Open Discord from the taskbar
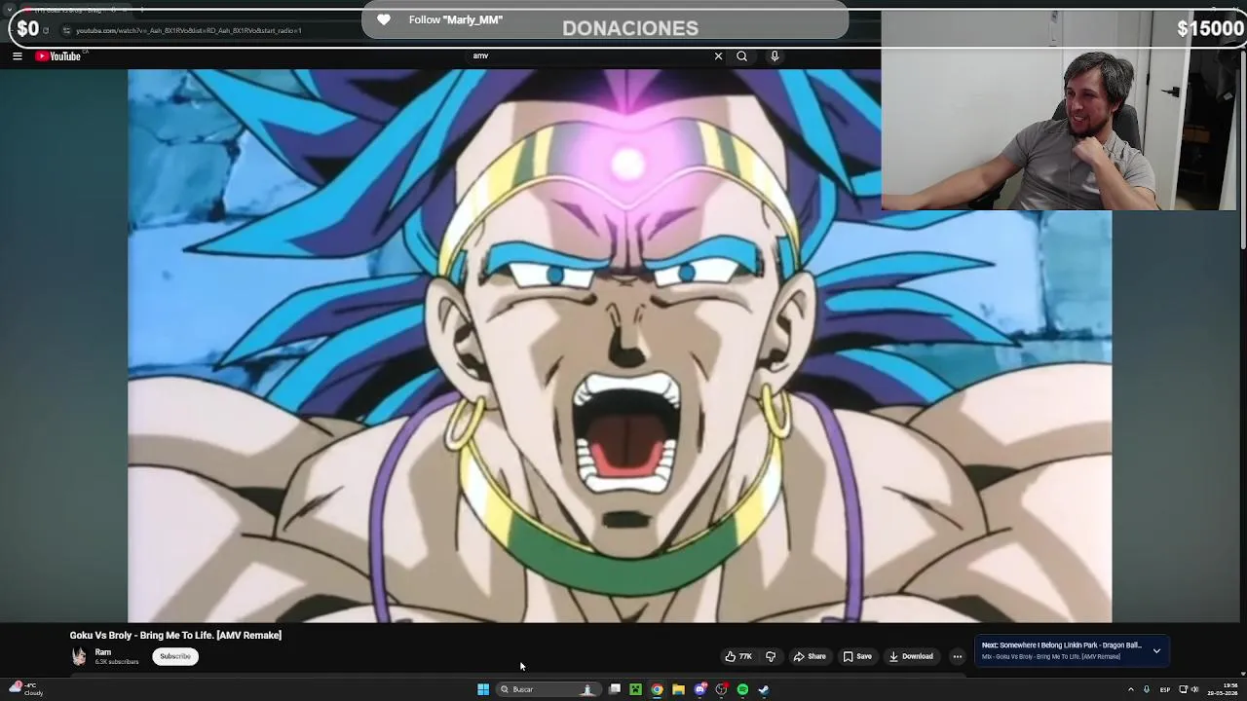This screenshot has height=701, width=1247. point(699,689)
